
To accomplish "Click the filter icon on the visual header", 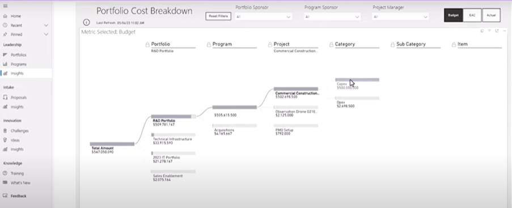I will tap(489, 31).
